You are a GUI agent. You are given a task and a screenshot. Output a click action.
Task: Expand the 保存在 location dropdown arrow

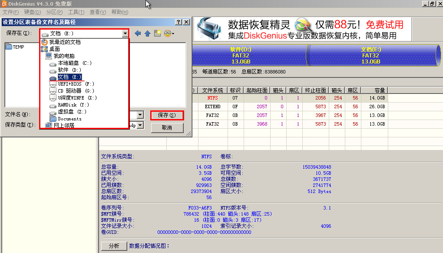[x=125, y=33]
